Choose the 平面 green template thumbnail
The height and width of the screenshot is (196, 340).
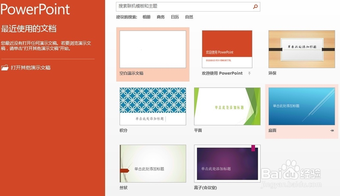point(227,106)
